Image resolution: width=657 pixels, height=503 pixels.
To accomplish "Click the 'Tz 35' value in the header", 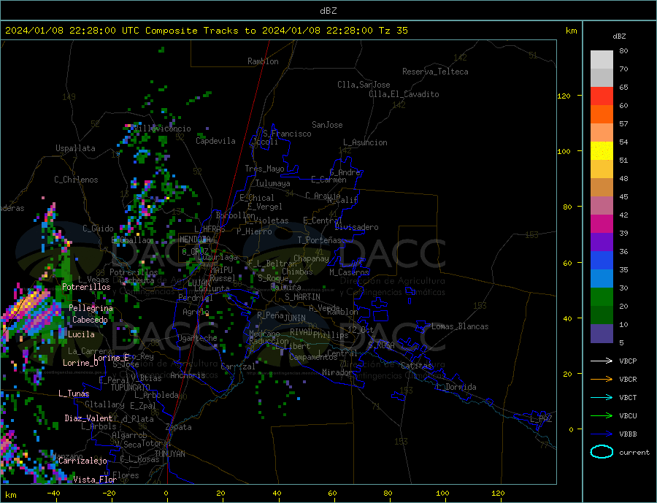I will 393,31.
